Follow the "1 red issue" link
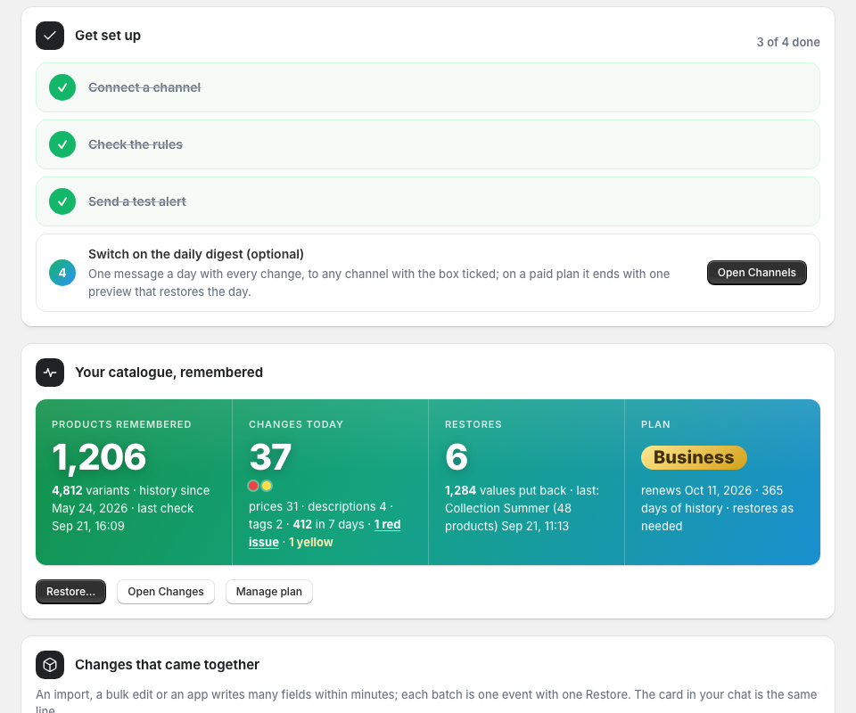 [387, 524]
